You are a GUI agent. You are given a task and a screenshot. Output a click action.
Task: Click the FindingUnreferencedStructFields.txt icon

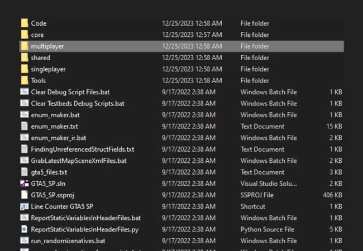25,149
